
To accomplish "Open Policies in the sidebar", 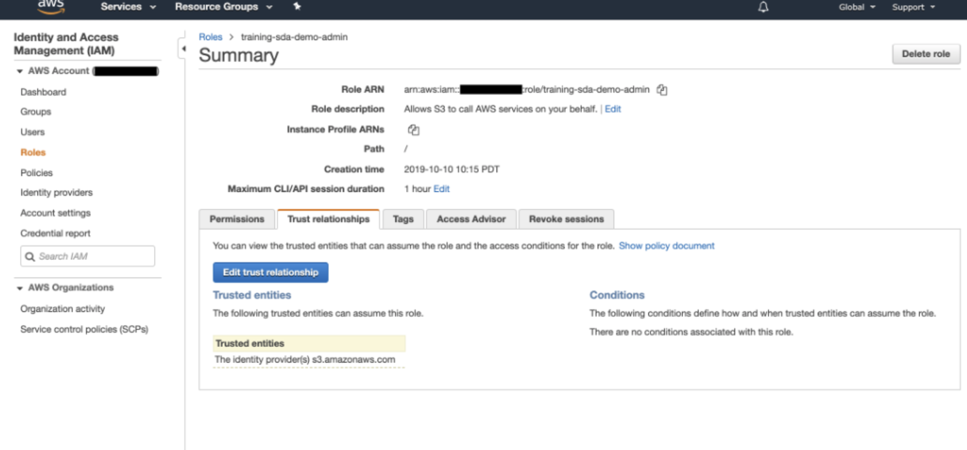I will pyautogui.click(x=36, y=172).
